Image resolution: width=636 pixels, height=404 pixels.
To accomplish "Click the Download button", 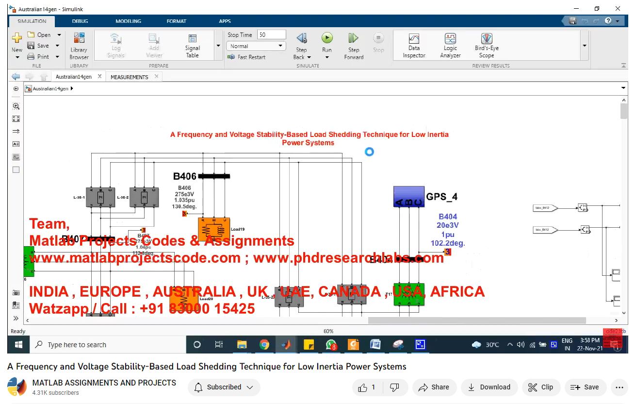I will click(489, 387).
